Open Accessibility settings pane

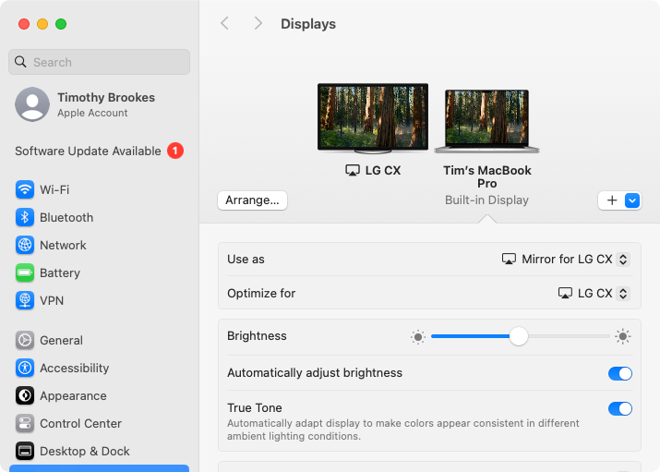[99, 368]
